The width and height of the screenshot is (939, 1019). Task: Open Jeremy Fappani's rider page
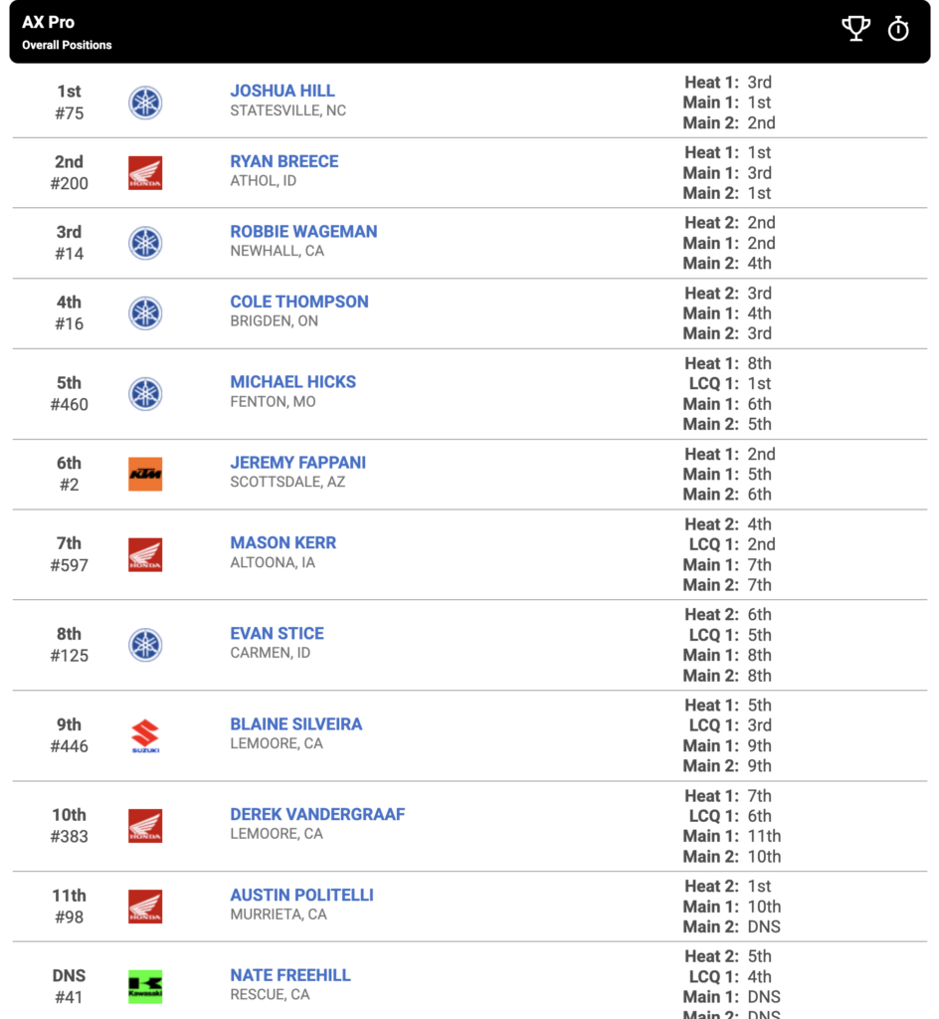(298, 462)
